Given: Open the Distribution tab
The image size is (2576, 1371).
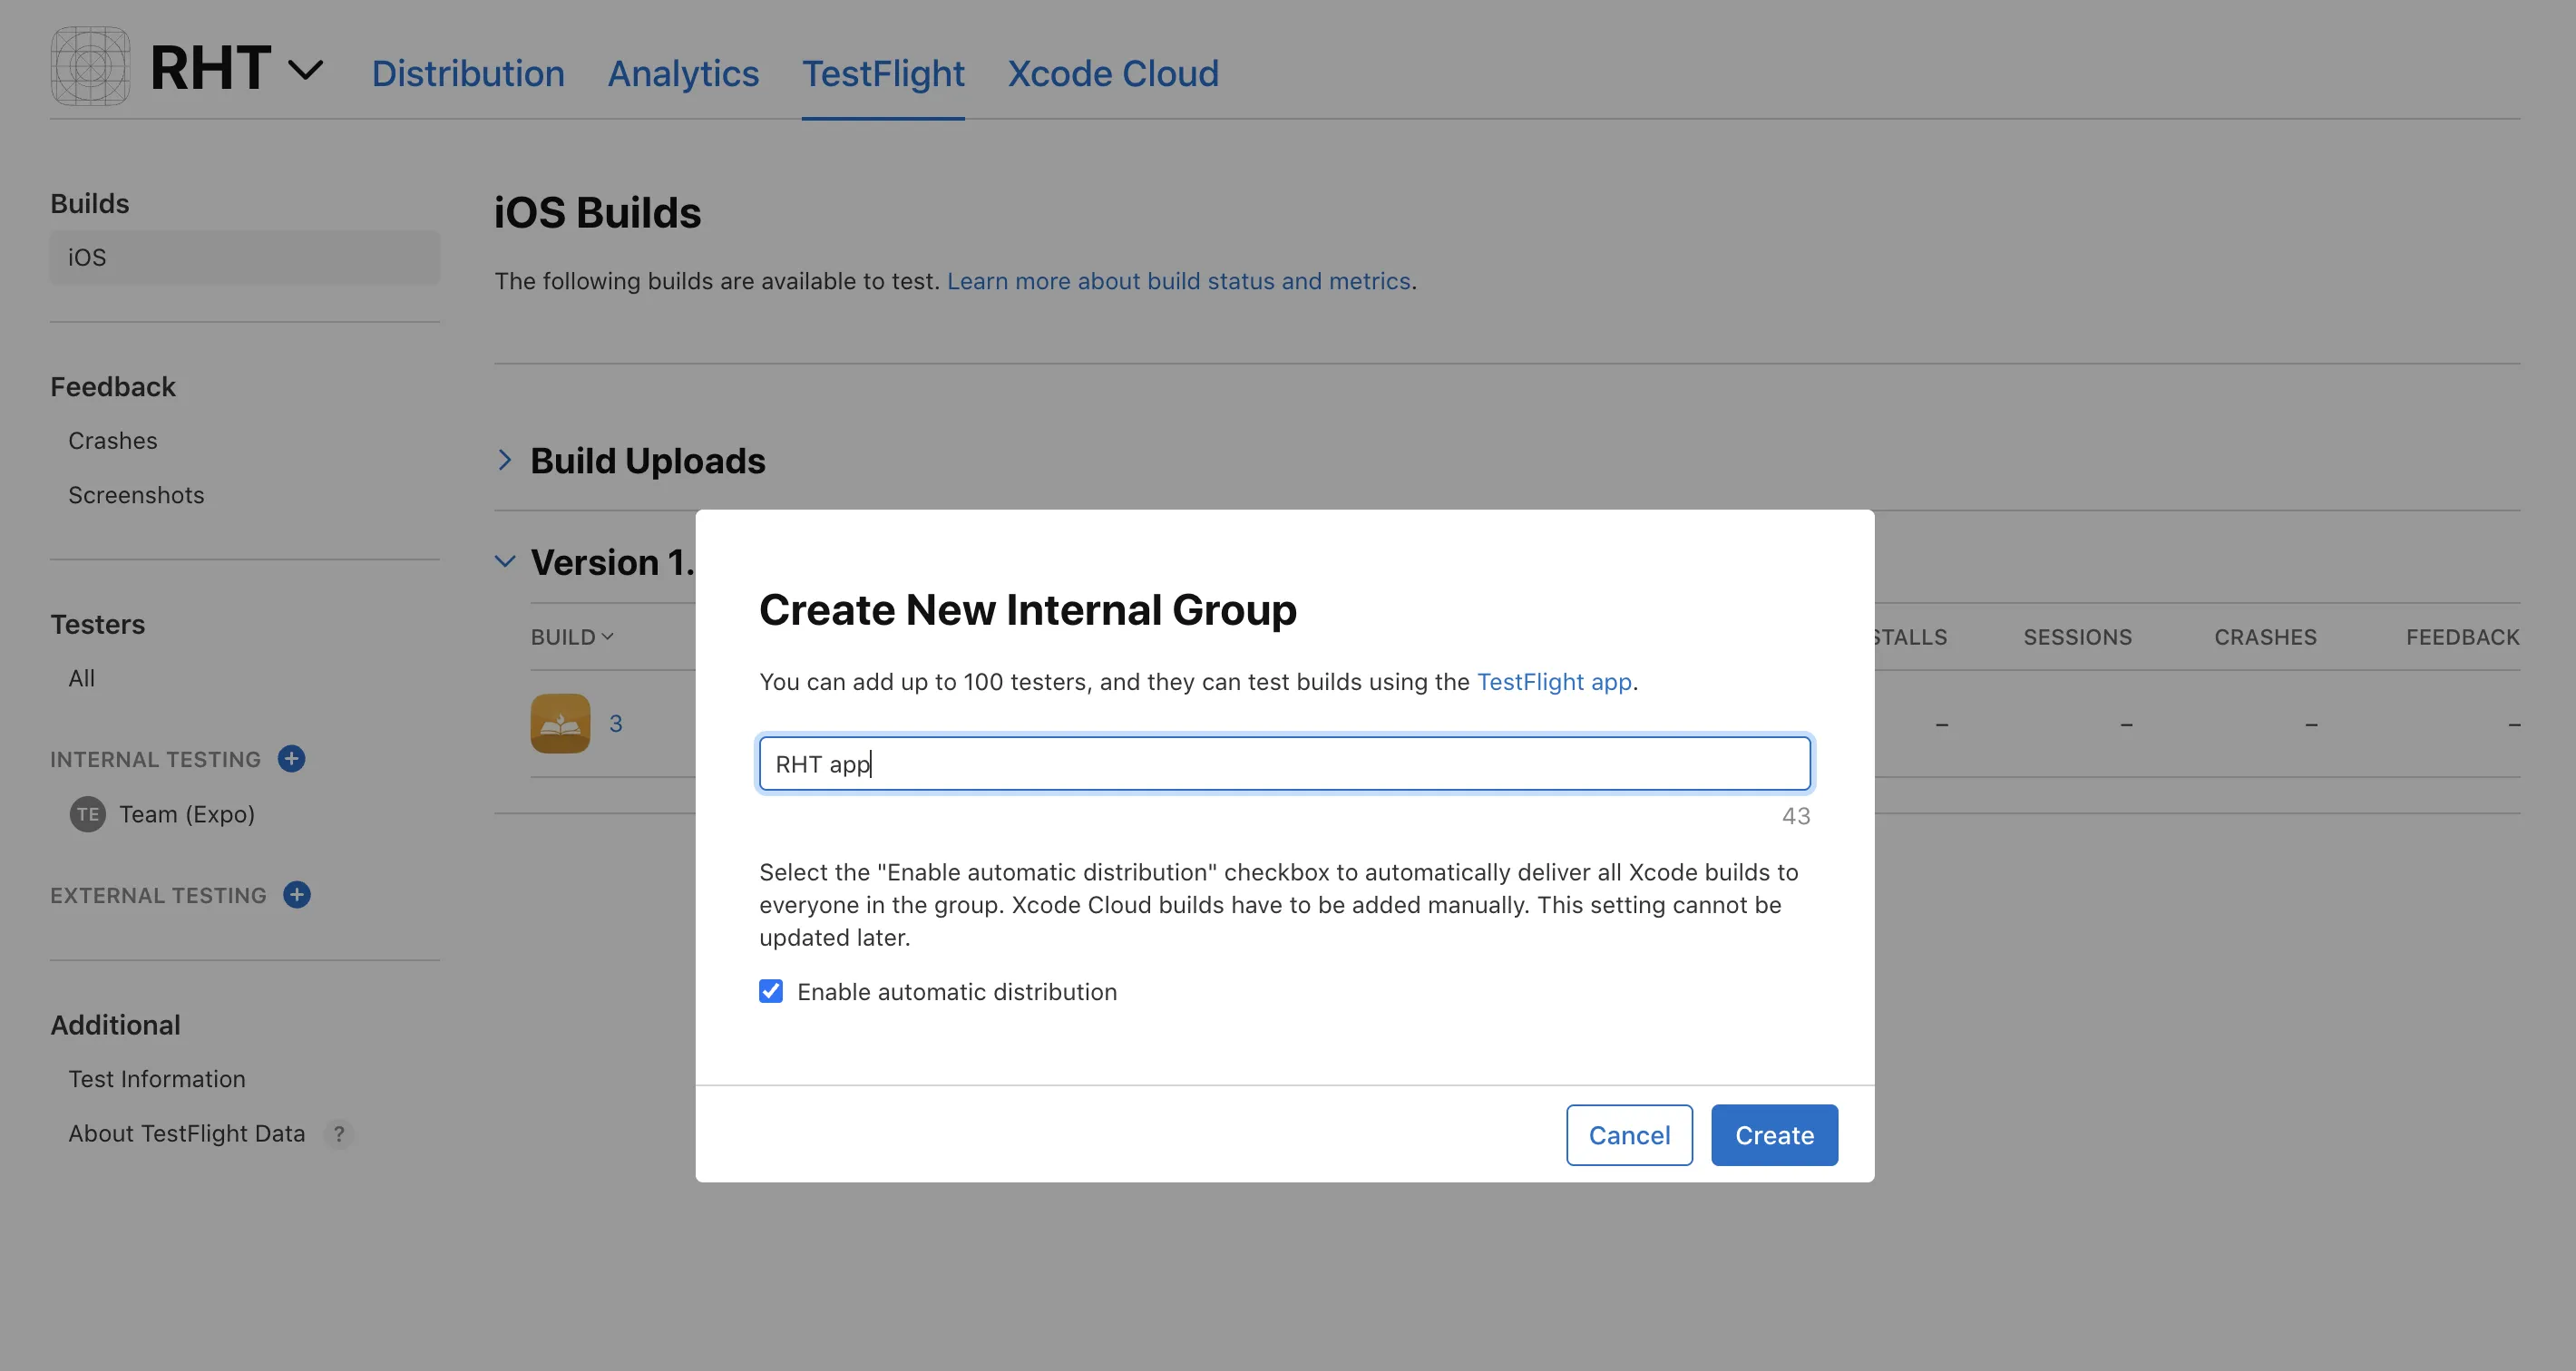Looking at the screenshot, I should click(468, 73).
